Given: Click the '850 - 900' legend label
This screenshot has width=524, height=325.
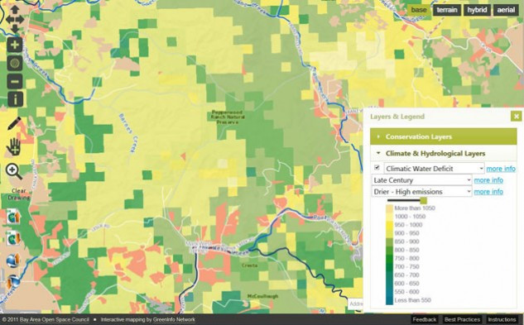Looking at the screenshot, I should point(406,241).
